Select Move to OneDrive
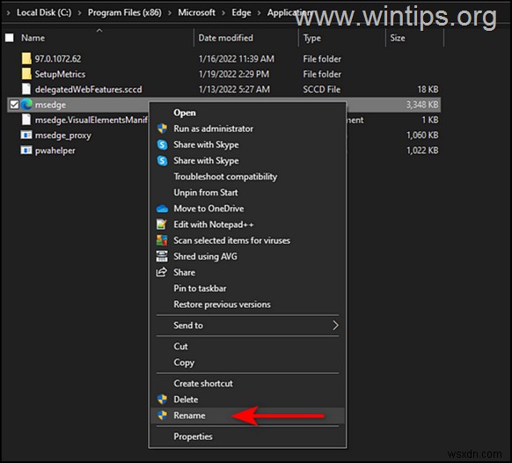The width and height of the screenshot is (512, 463). (x=208, y=209)
